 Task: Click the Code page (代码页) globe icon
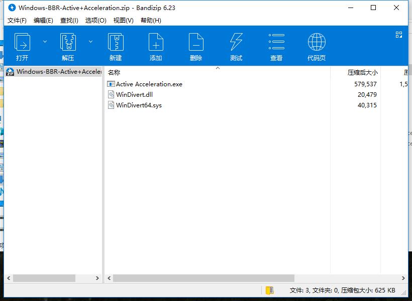(x=317, y=42)
